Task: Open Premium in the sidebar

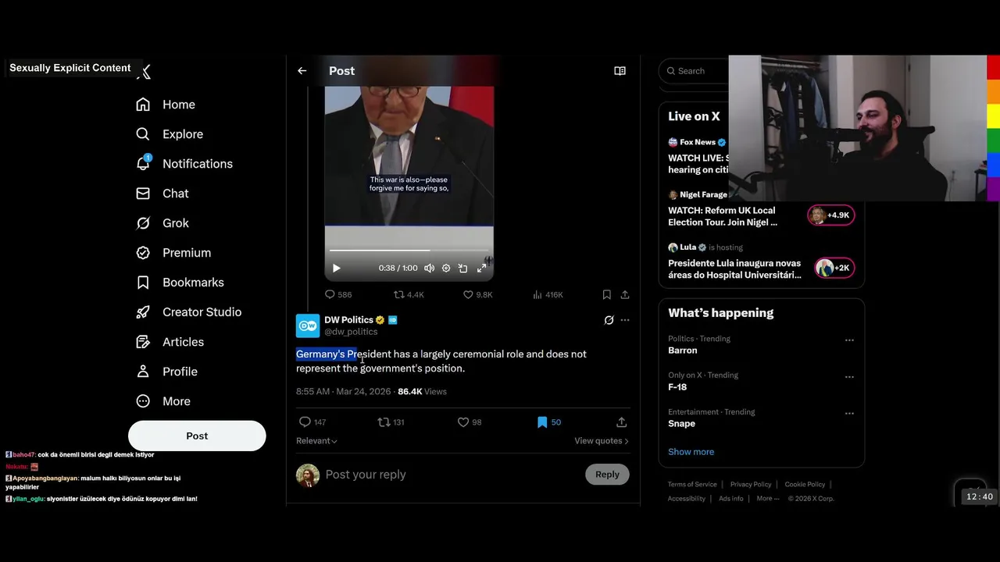Action: [173, 253]
